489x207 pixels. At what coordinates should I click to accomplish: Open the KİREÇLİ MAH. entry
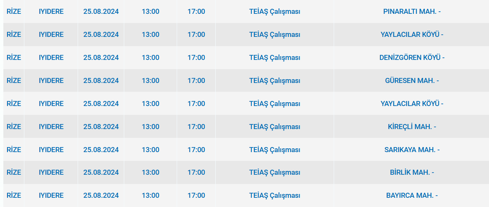point(411,127)
